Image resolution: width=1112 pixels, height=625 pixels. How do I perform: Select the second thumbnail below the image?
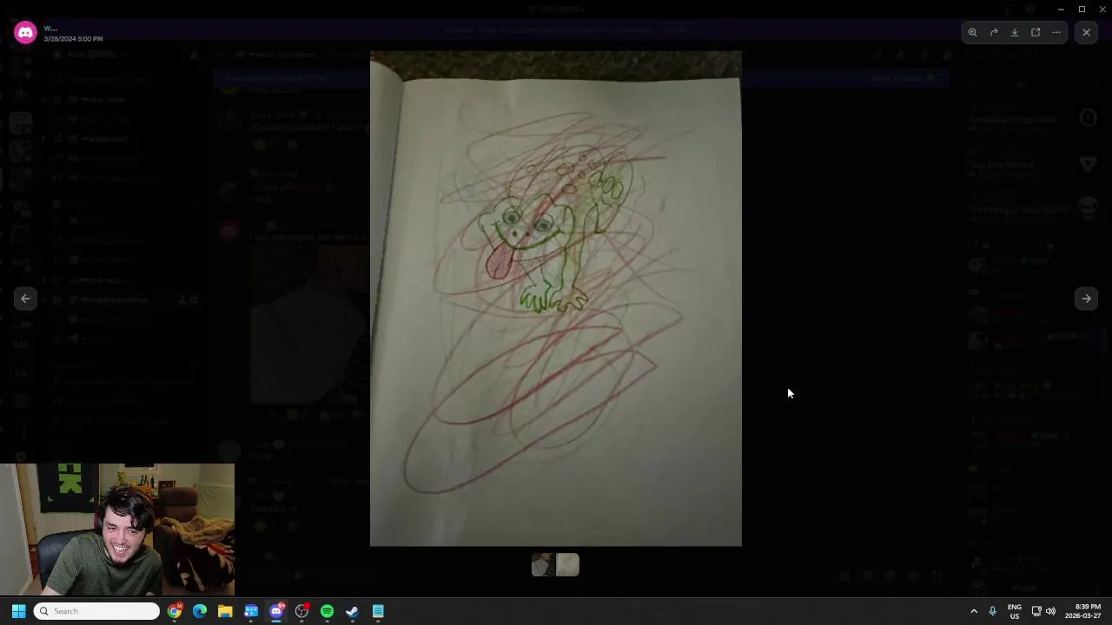(x=567, y=565)
